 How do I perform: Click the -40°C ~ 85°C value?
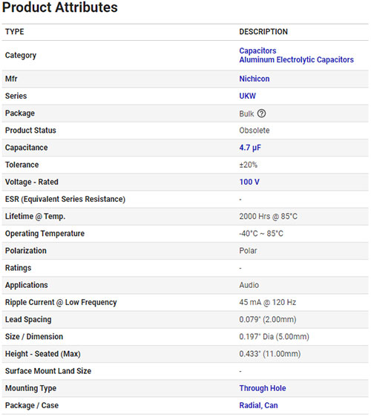(261, 234)
